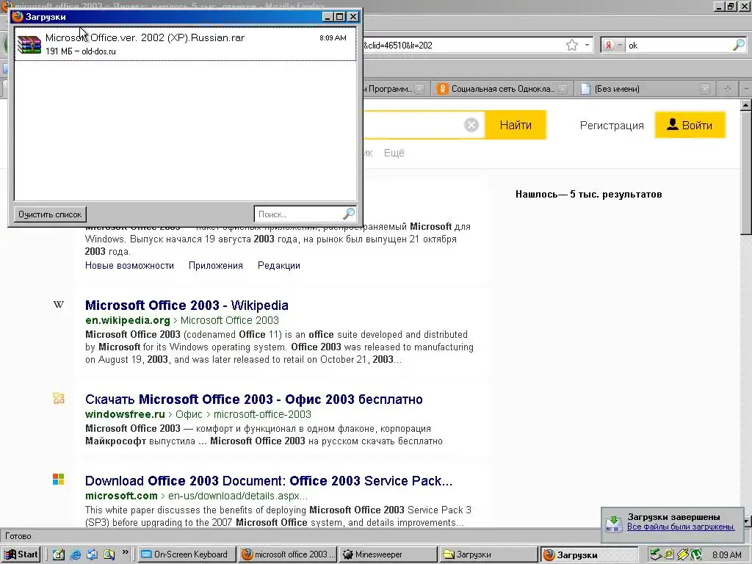
Task: Switch to the 'Загрузки' folder taskbar button
Action: click(489, 554)
